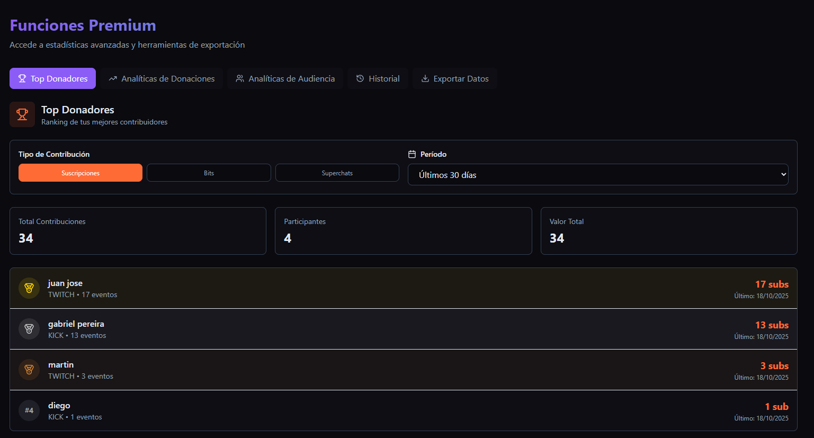Click gabriel pereira's 13 subs total

(x=772, y=325)
